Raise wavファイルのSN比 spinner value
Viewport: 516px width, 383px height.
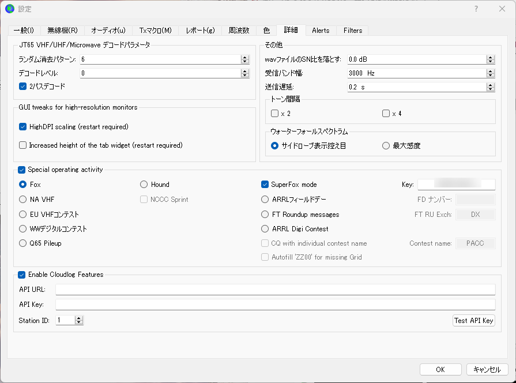(490, 57)
